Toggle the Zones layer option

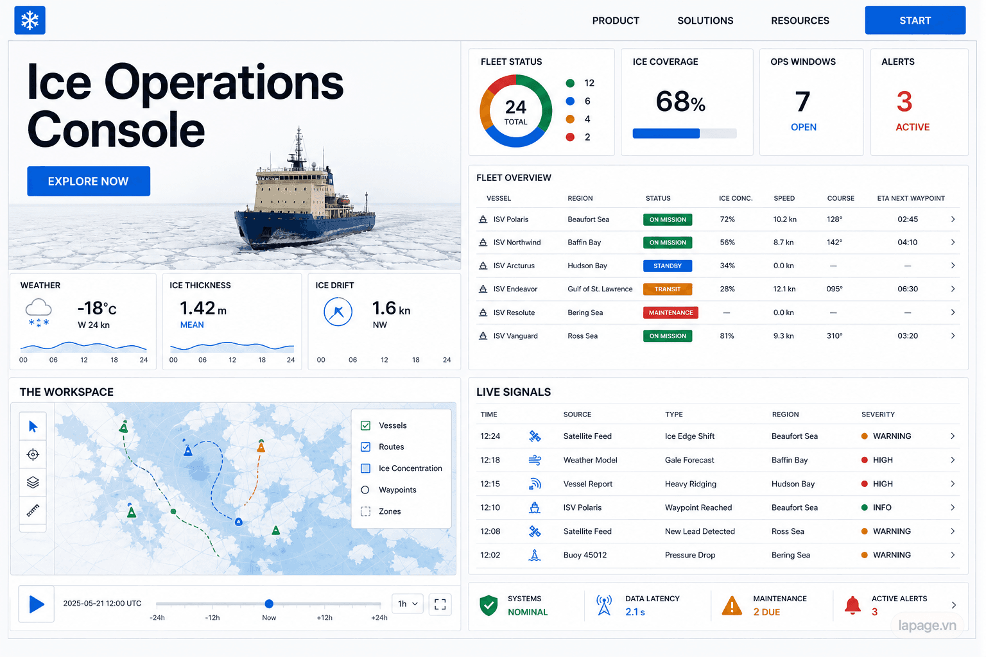point(365,511)
